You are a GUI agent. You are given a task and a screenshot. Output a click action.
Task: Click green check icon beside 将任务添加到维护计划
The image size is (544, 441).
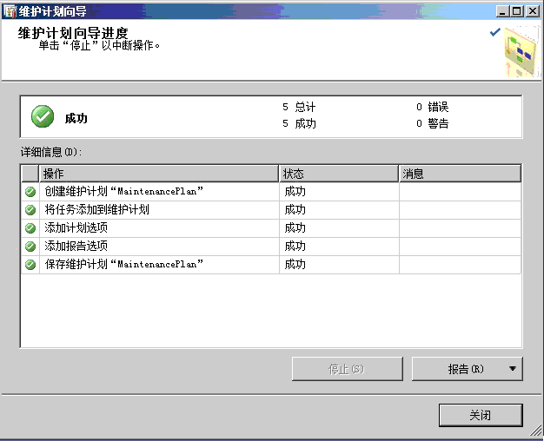click(x=30, y=210)
